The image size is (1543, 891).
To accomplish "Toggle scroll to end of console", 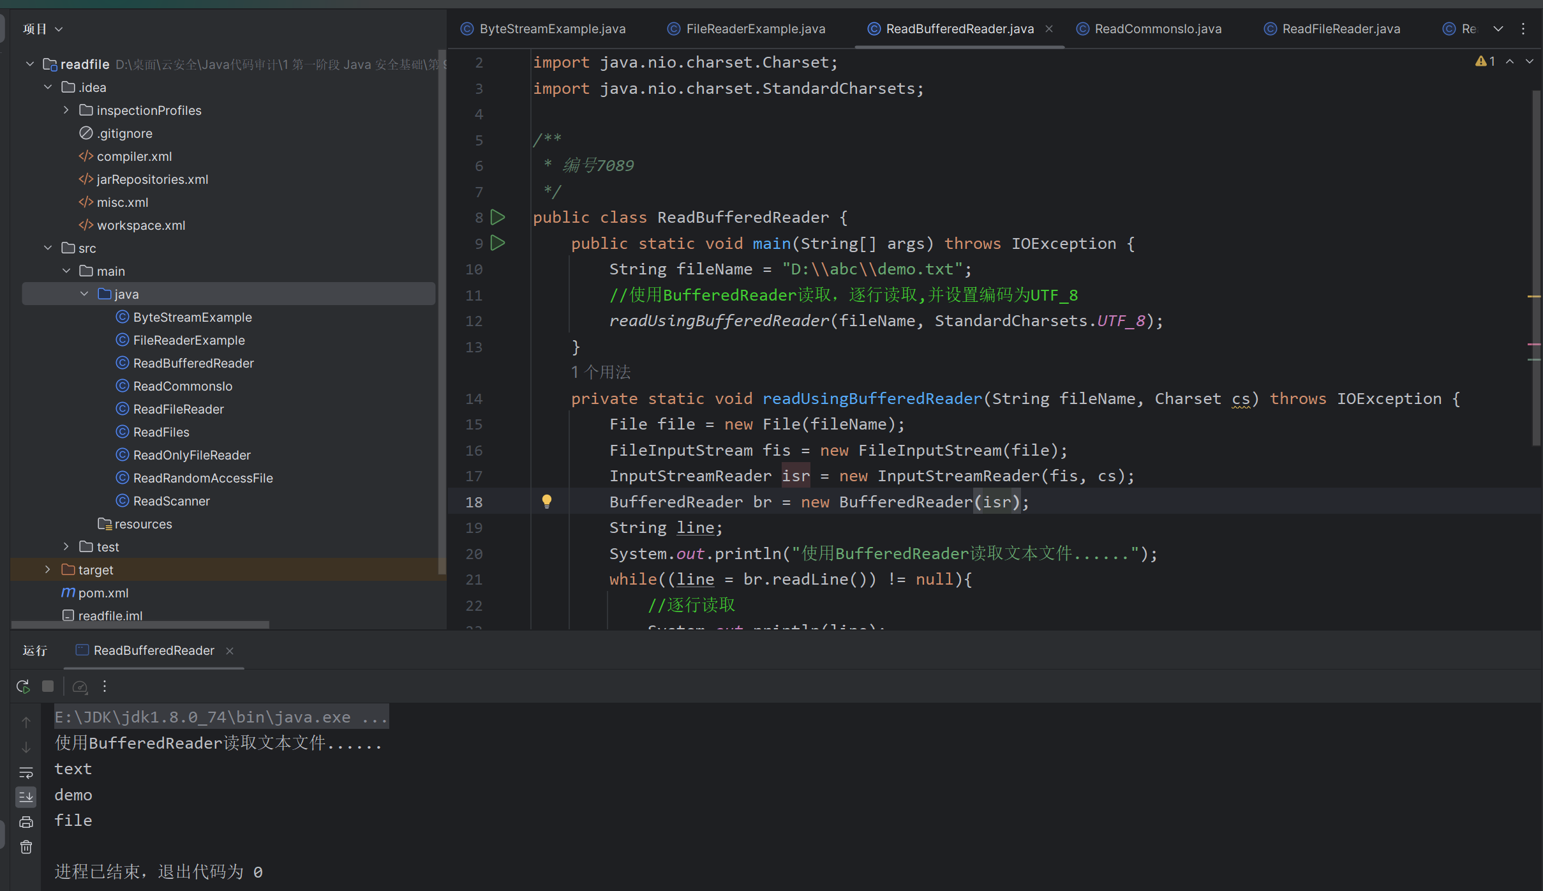I will 26,797.
